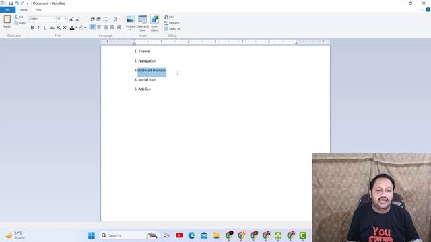Image resolution: width=431 pixels, height=242 pixels.
Task: Customize the Quick Access Toolbar
Action: tap(28, 3)
